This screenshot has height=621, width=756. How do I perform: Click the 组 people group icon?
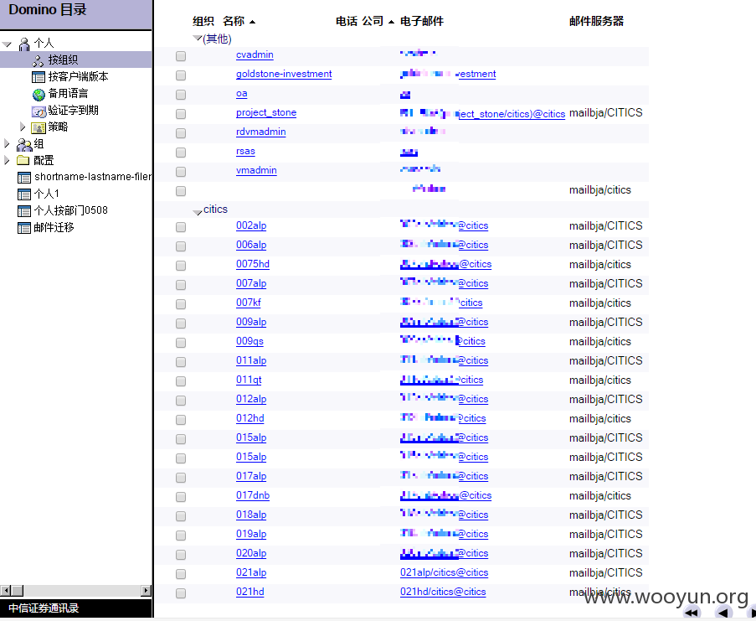tap(24, 145)
